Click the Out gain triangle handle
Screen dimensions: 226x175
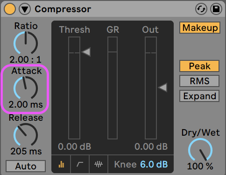162,87
